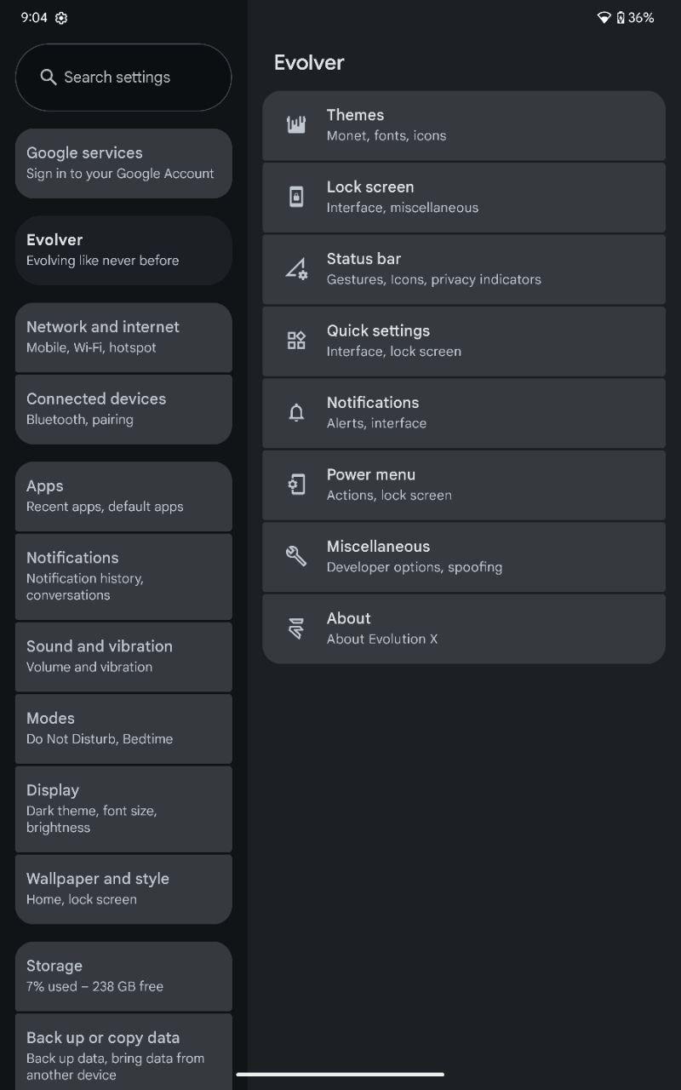Open Display settings in sidebar
681x1090 pixels.
(x=123, y=809)
